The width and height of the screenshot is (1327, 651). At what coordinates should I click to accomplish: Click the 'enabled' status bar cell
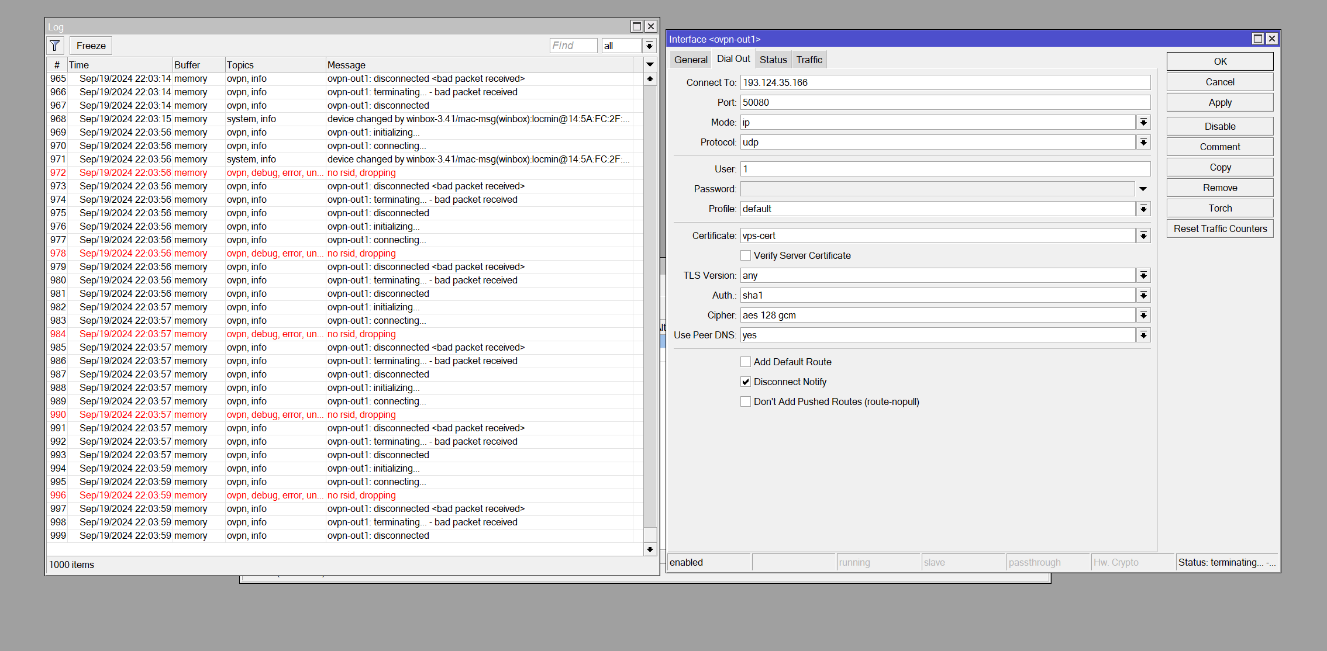[x=709, y=562]
